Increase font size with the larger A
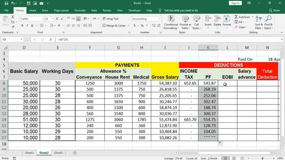 [x=57, y=19]
